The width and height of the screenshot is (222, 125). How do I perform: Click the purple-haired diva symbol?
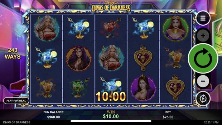click(x=79, y=58)
